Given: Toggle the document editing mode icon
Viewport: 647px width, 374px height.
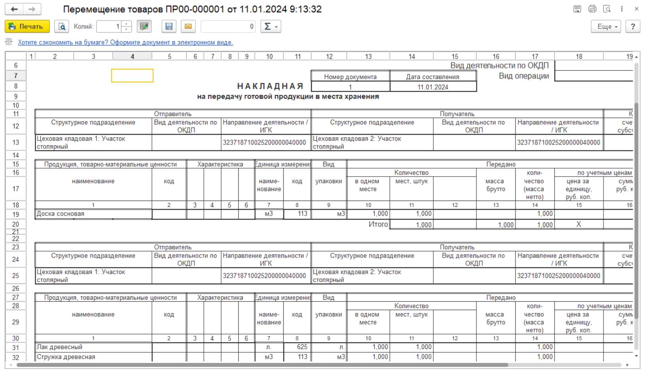Looking at the screenshot, I should (x=144, y=26).
